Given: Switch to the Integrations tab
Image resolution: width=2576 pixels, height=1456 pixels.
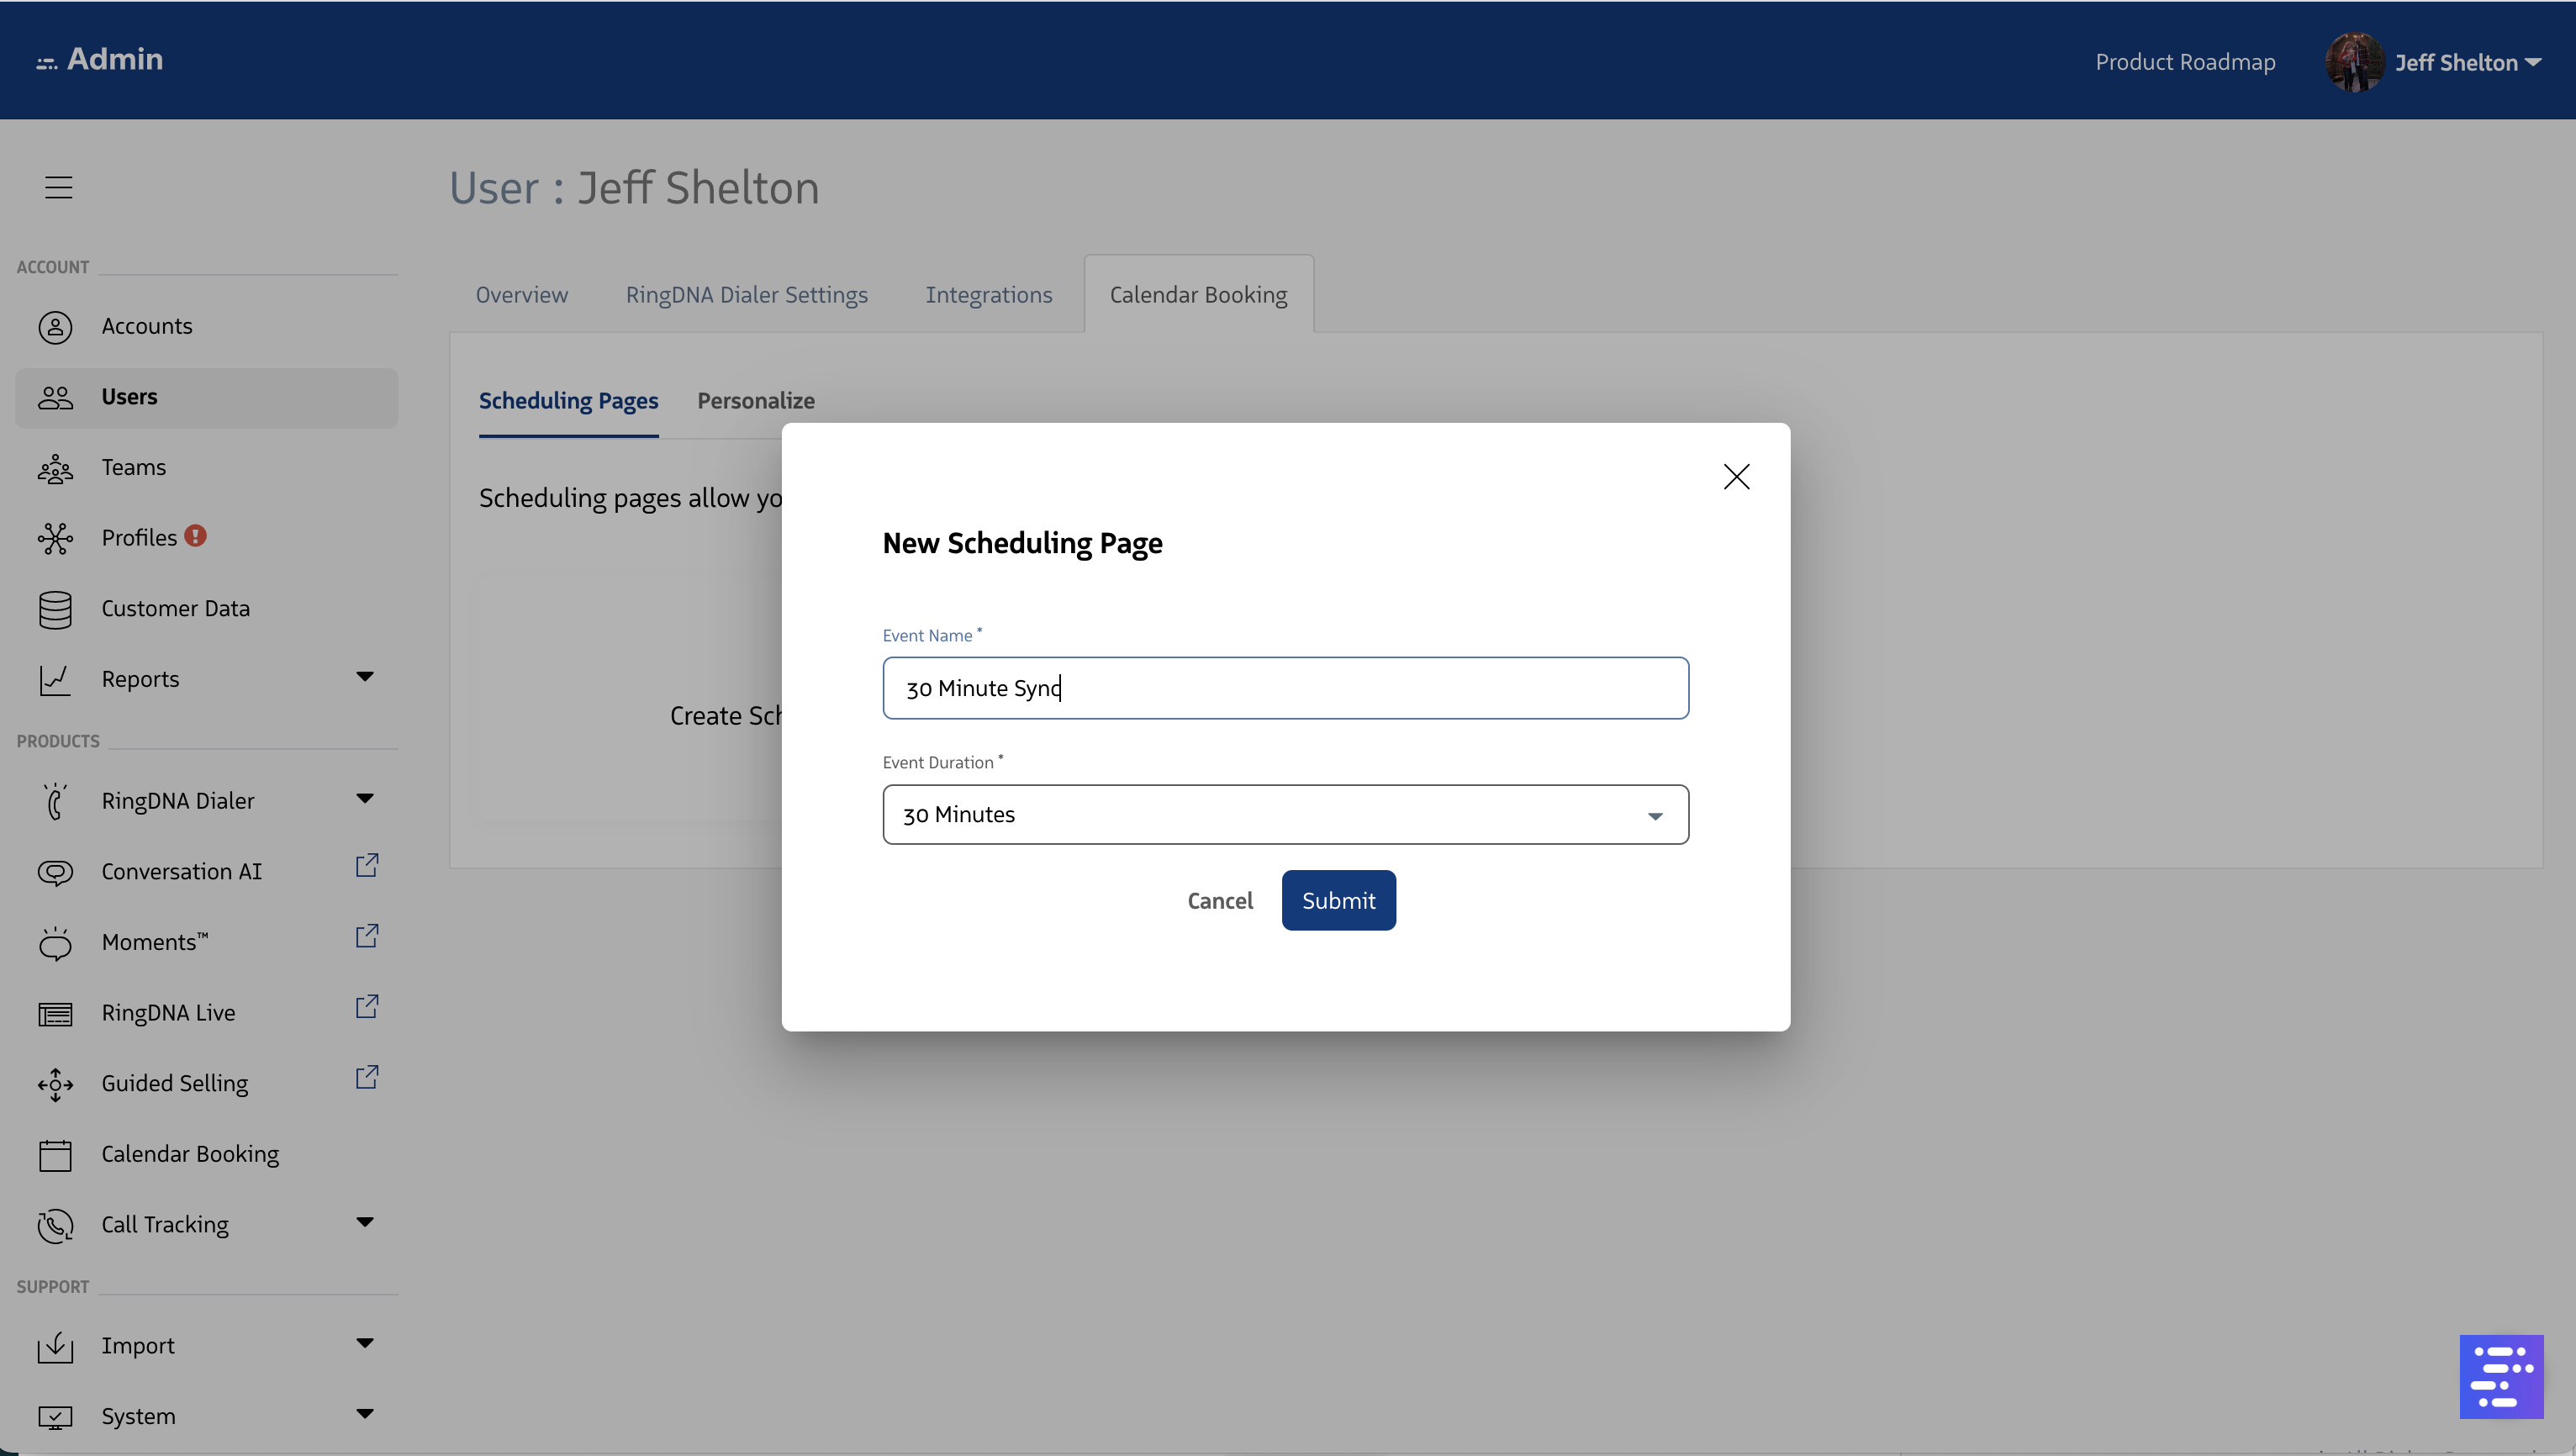Looking at the screenshot, I should tap(988, 295).
